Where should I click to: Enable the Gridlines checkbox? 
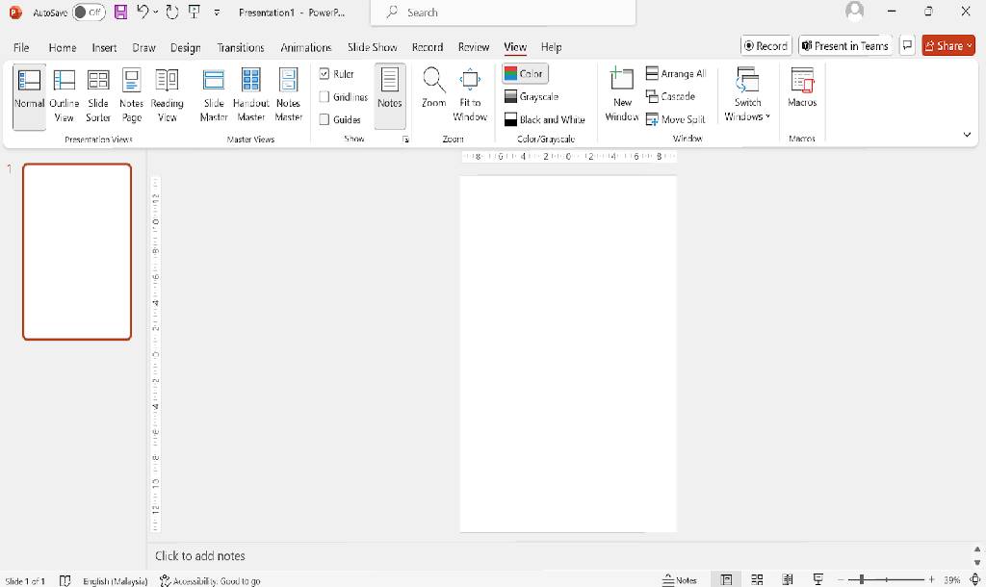coord(324,97)
